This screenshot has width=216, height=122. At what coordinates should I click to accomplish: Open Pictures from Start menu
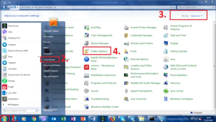coord(47,42)
